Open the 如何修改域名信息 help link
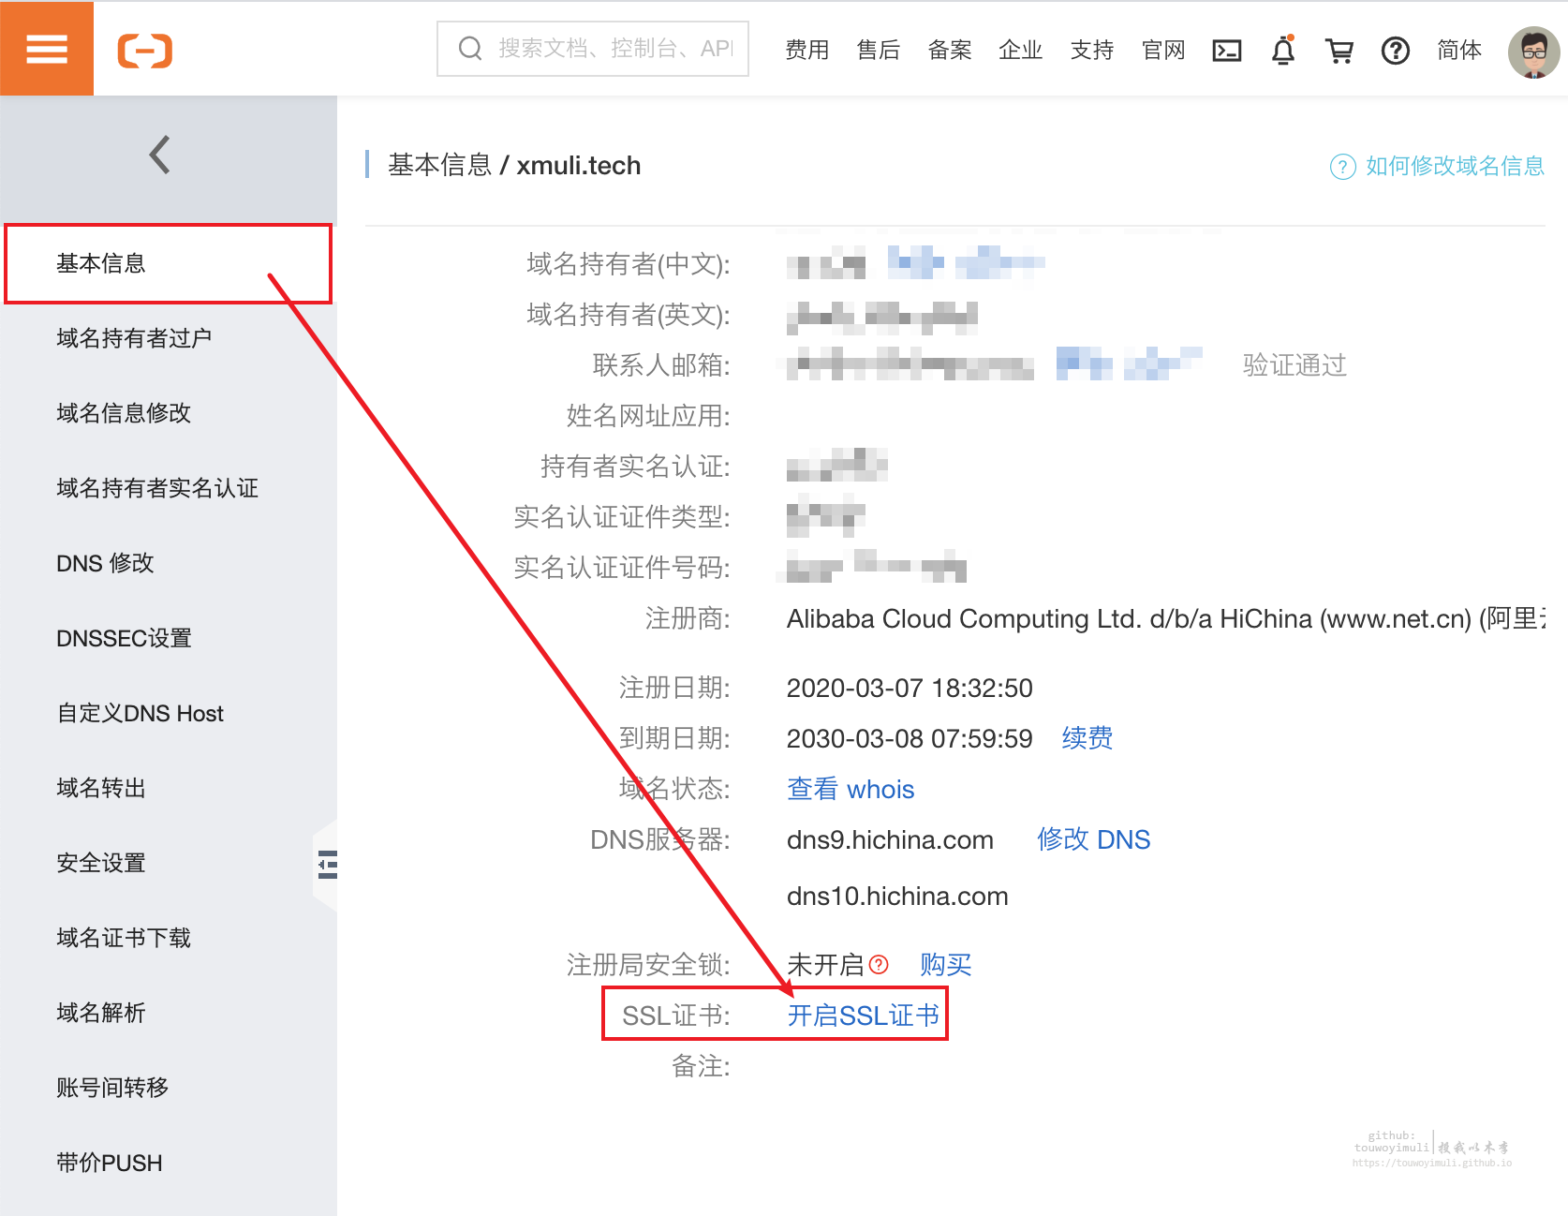 tap(1455, 166)
